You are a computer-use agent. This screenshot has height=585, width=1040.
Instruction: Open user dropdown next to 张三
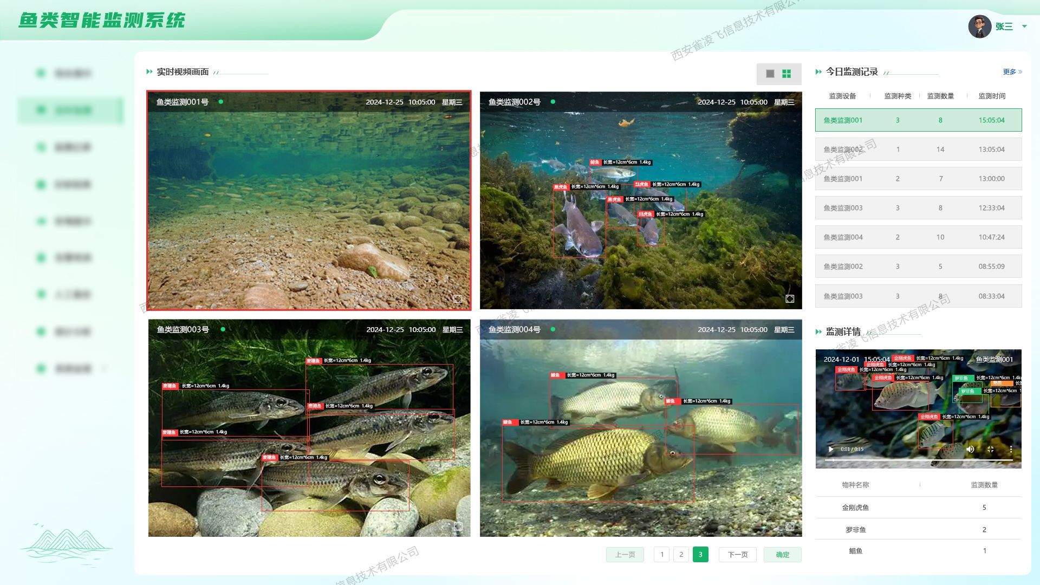(x=1024, y=26)
